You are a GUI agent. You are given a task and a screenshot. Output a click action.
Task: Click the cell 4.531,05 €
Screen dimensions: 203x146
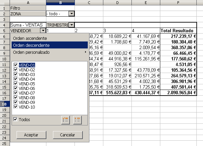(x=178, y=64)
